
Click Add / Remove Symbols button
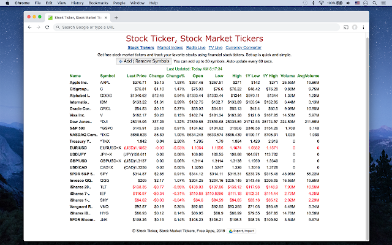pyautogui.click(x=144, y=61)
